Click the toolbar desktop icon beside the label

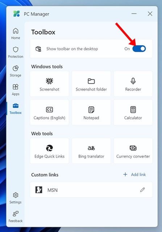click(38, 49)
